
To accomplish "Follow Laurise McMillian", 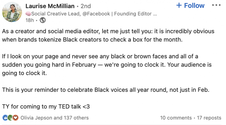I will click(x=190, y=5).
